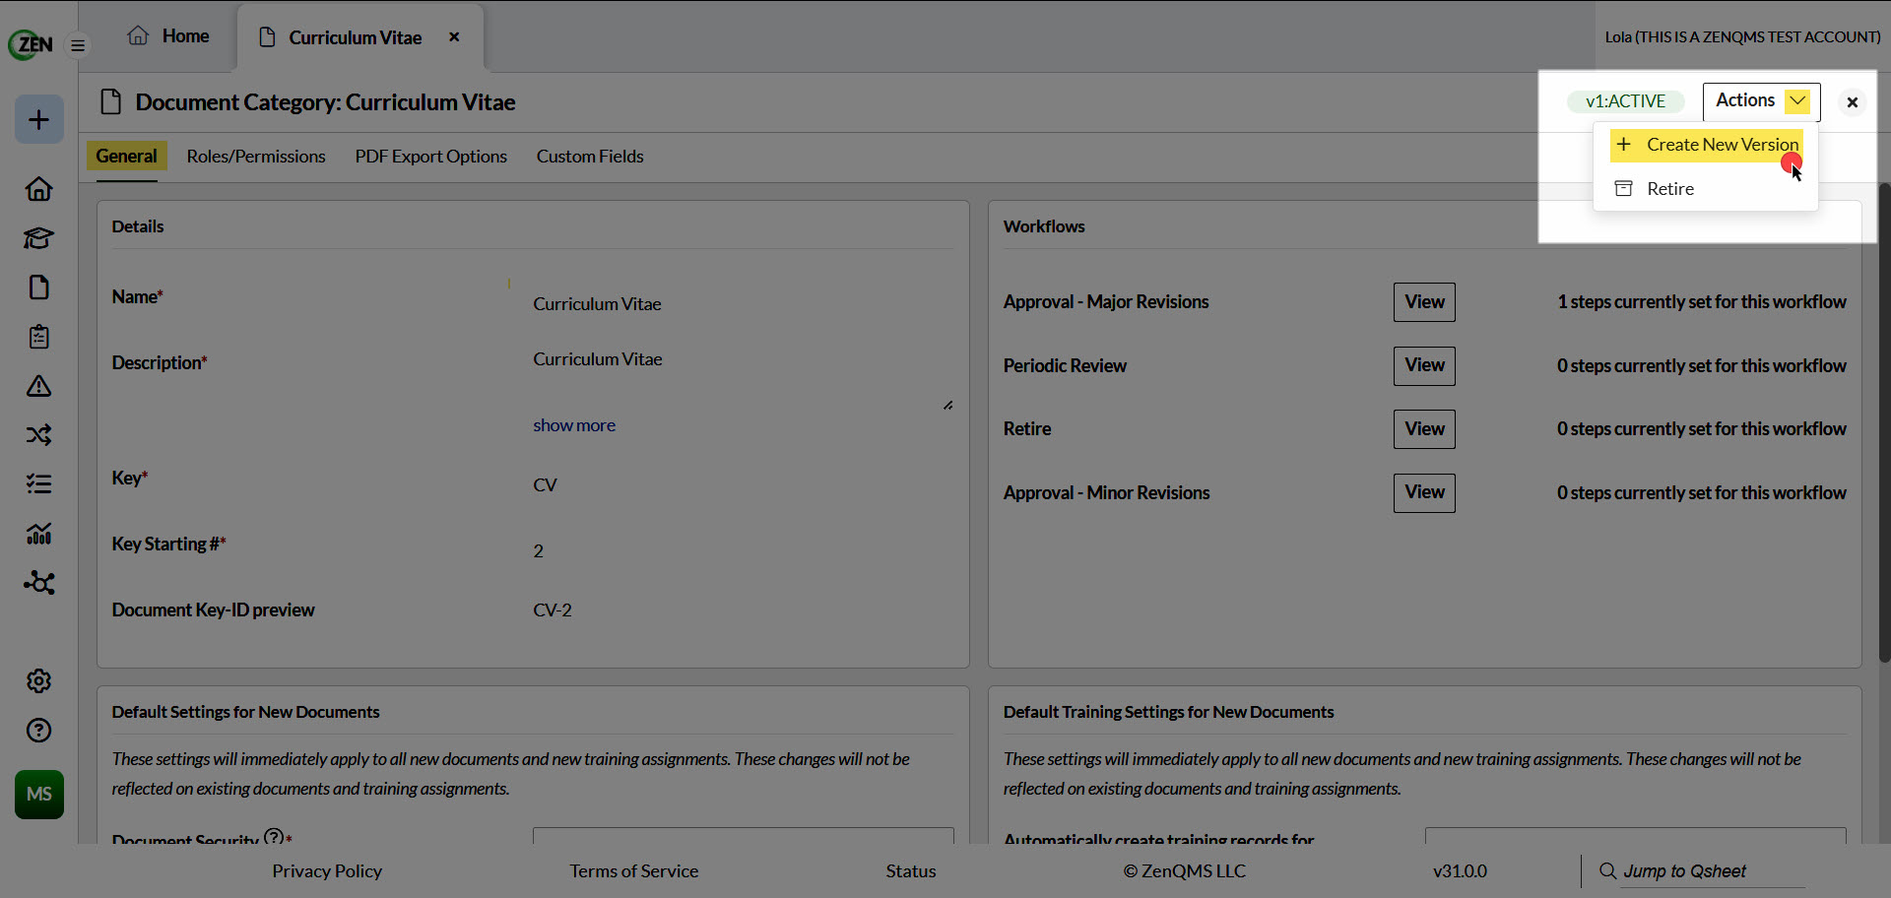
Task: Click the Description text area
Action: pos(744,377)
